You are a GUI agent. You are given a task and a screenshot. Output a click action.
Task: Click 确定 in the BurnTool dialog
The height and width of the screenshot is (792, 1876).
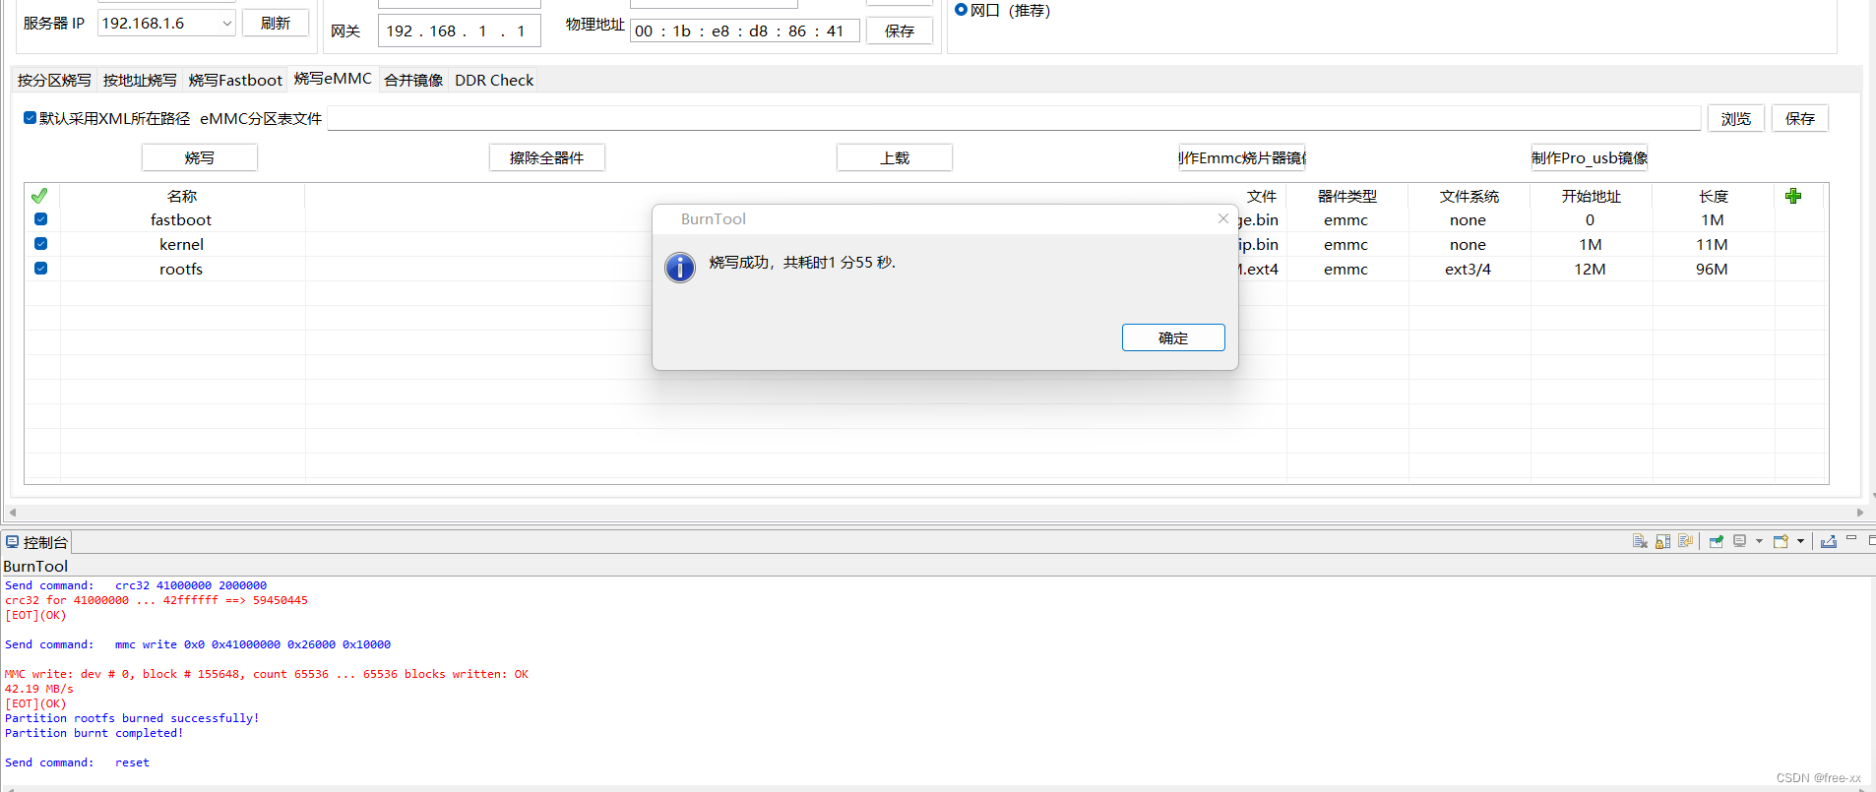click(1173, 337)
